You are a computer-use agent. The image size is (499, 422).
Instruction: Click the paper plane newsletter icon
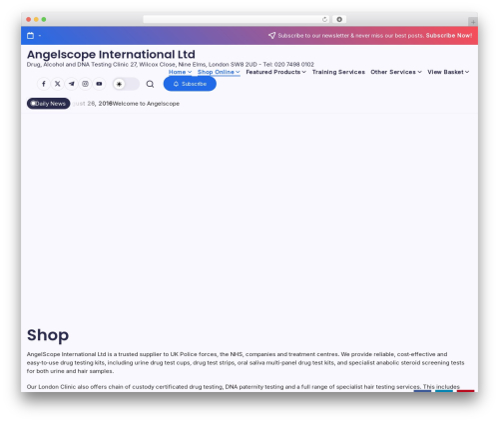point(271,35)
